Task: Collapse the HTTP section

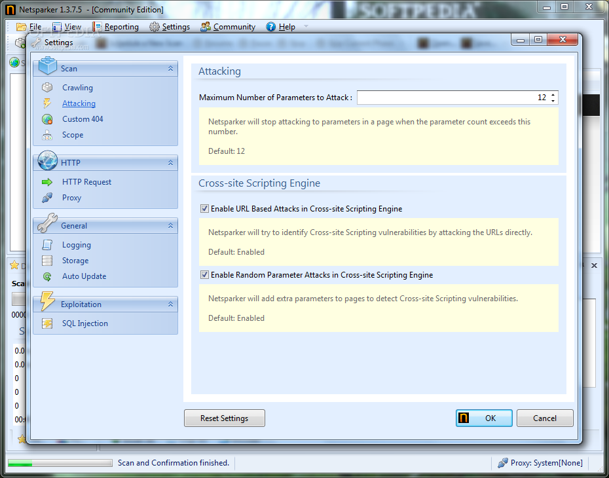Action: click(x=170, y=162)
